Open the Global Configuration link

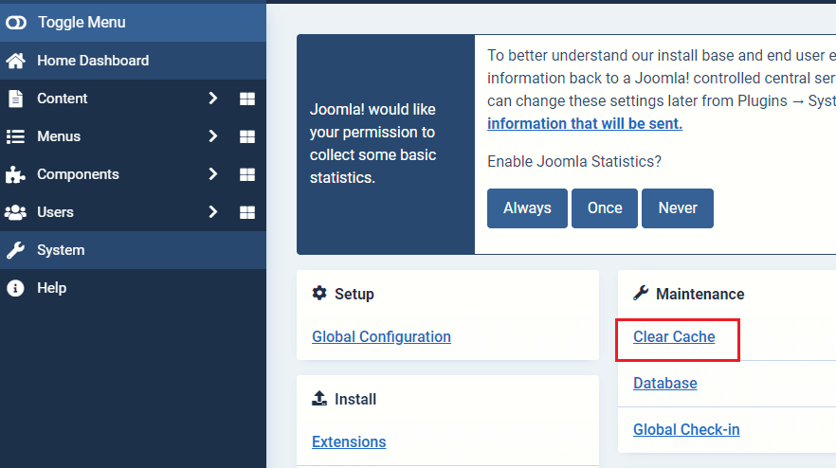[381, 337]
